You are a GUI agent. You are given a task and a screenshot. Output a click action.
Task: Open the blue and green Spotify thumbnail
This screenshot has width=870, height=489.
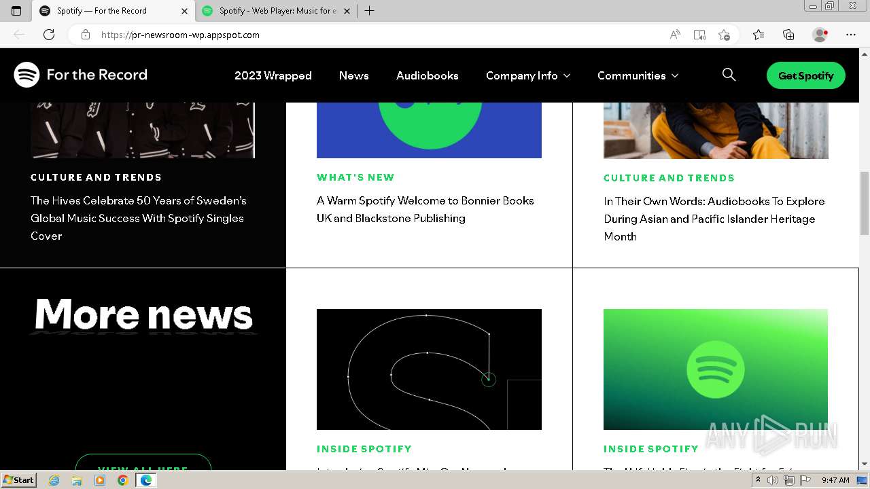(429, 130)
